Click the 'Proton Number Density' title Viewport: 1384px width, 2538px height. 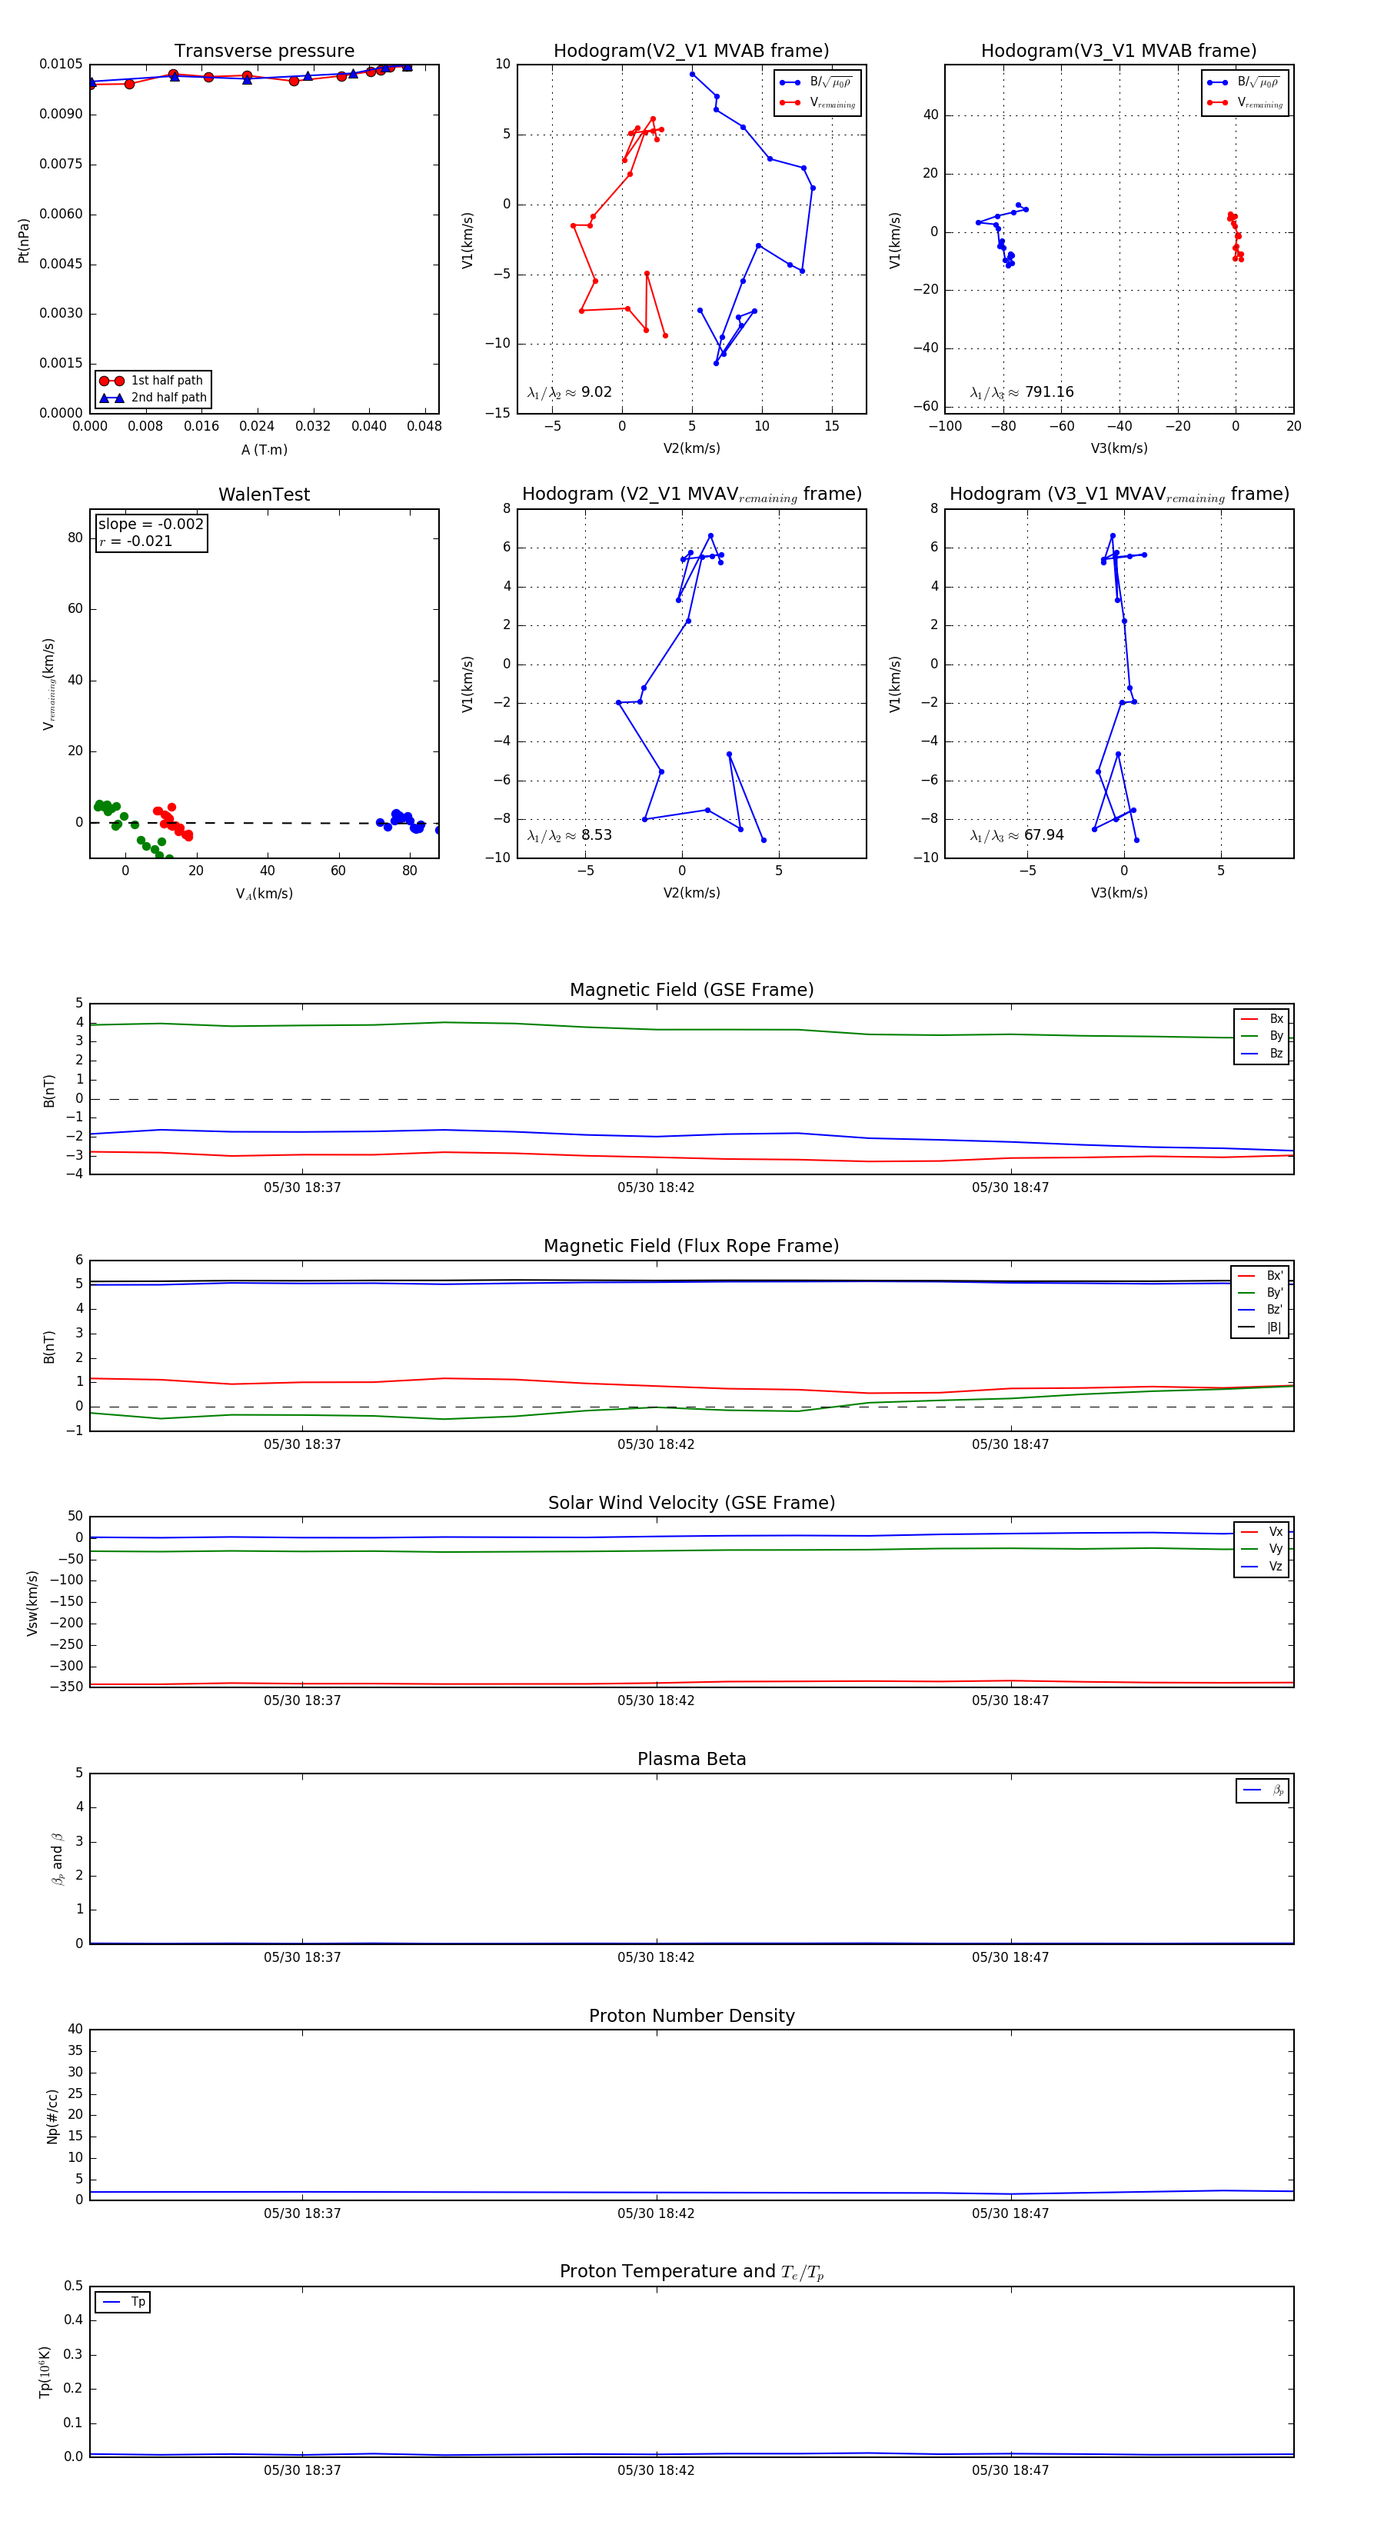click(691, 2016)
